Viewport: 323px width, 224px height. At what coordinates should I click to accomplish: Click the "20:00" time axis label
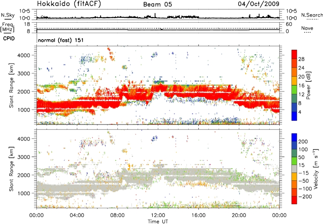point(239,216)
